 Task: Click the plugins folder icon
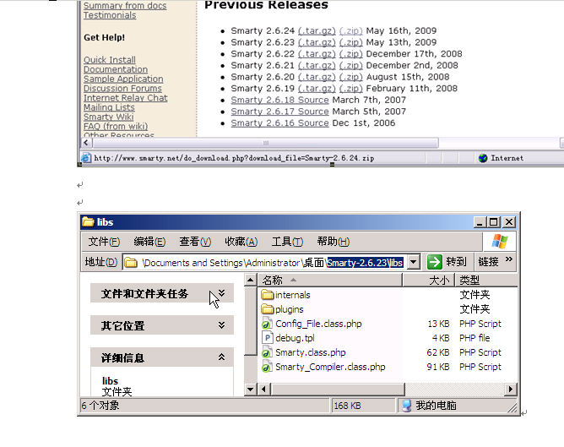click(x=268, y=309)
